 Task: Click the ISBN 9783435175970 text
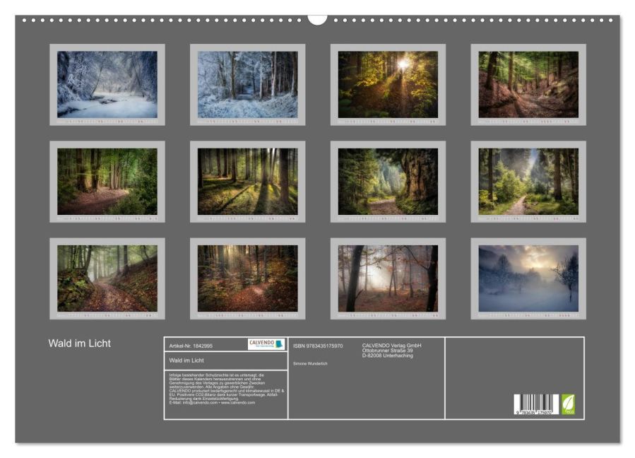pos(318,346)
